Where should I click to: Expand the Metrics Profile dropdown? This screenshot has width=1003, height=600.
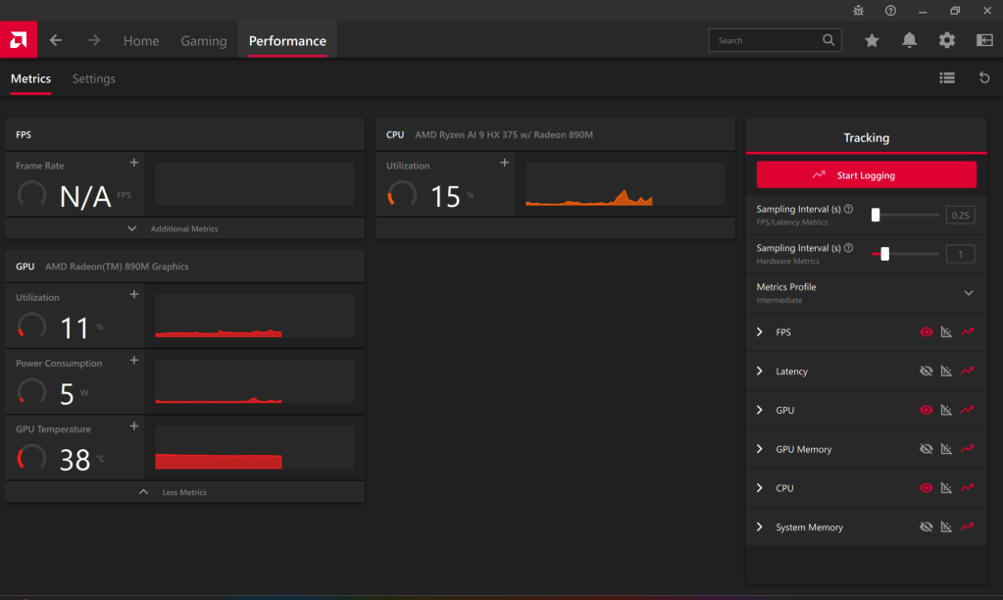click(x=969, y=293)
